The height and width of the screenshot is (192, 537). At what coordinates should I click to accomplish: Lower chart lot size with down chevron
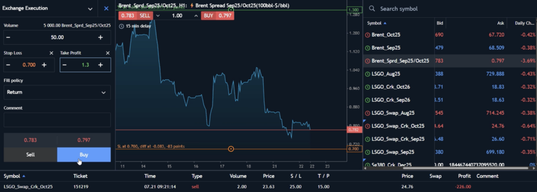[x=158, y=15]
